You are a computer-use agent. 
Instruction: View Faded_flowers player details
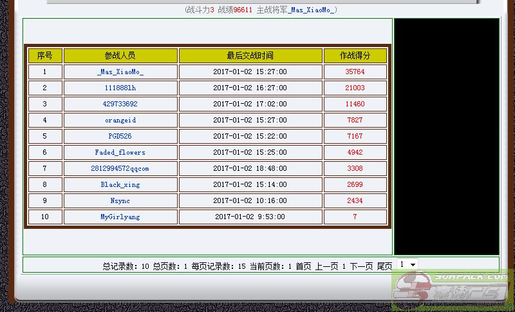[x=120, y=153]
